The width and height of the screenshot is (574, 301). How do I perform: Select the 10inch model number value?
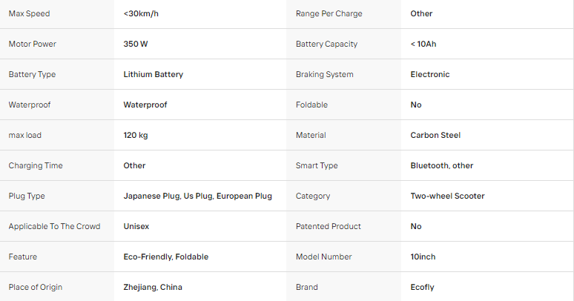423,257
